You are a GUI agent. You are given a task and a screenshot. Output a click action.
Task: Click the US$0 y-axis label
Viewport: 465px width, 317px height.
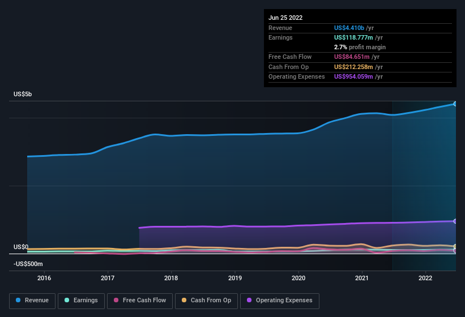[x=21, y=247]
